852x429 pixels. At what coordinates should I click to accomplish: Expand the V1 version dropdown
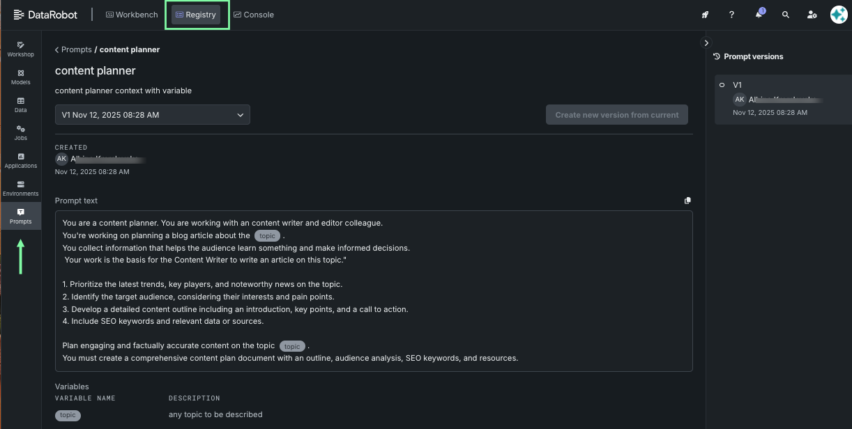click(152, 115)
